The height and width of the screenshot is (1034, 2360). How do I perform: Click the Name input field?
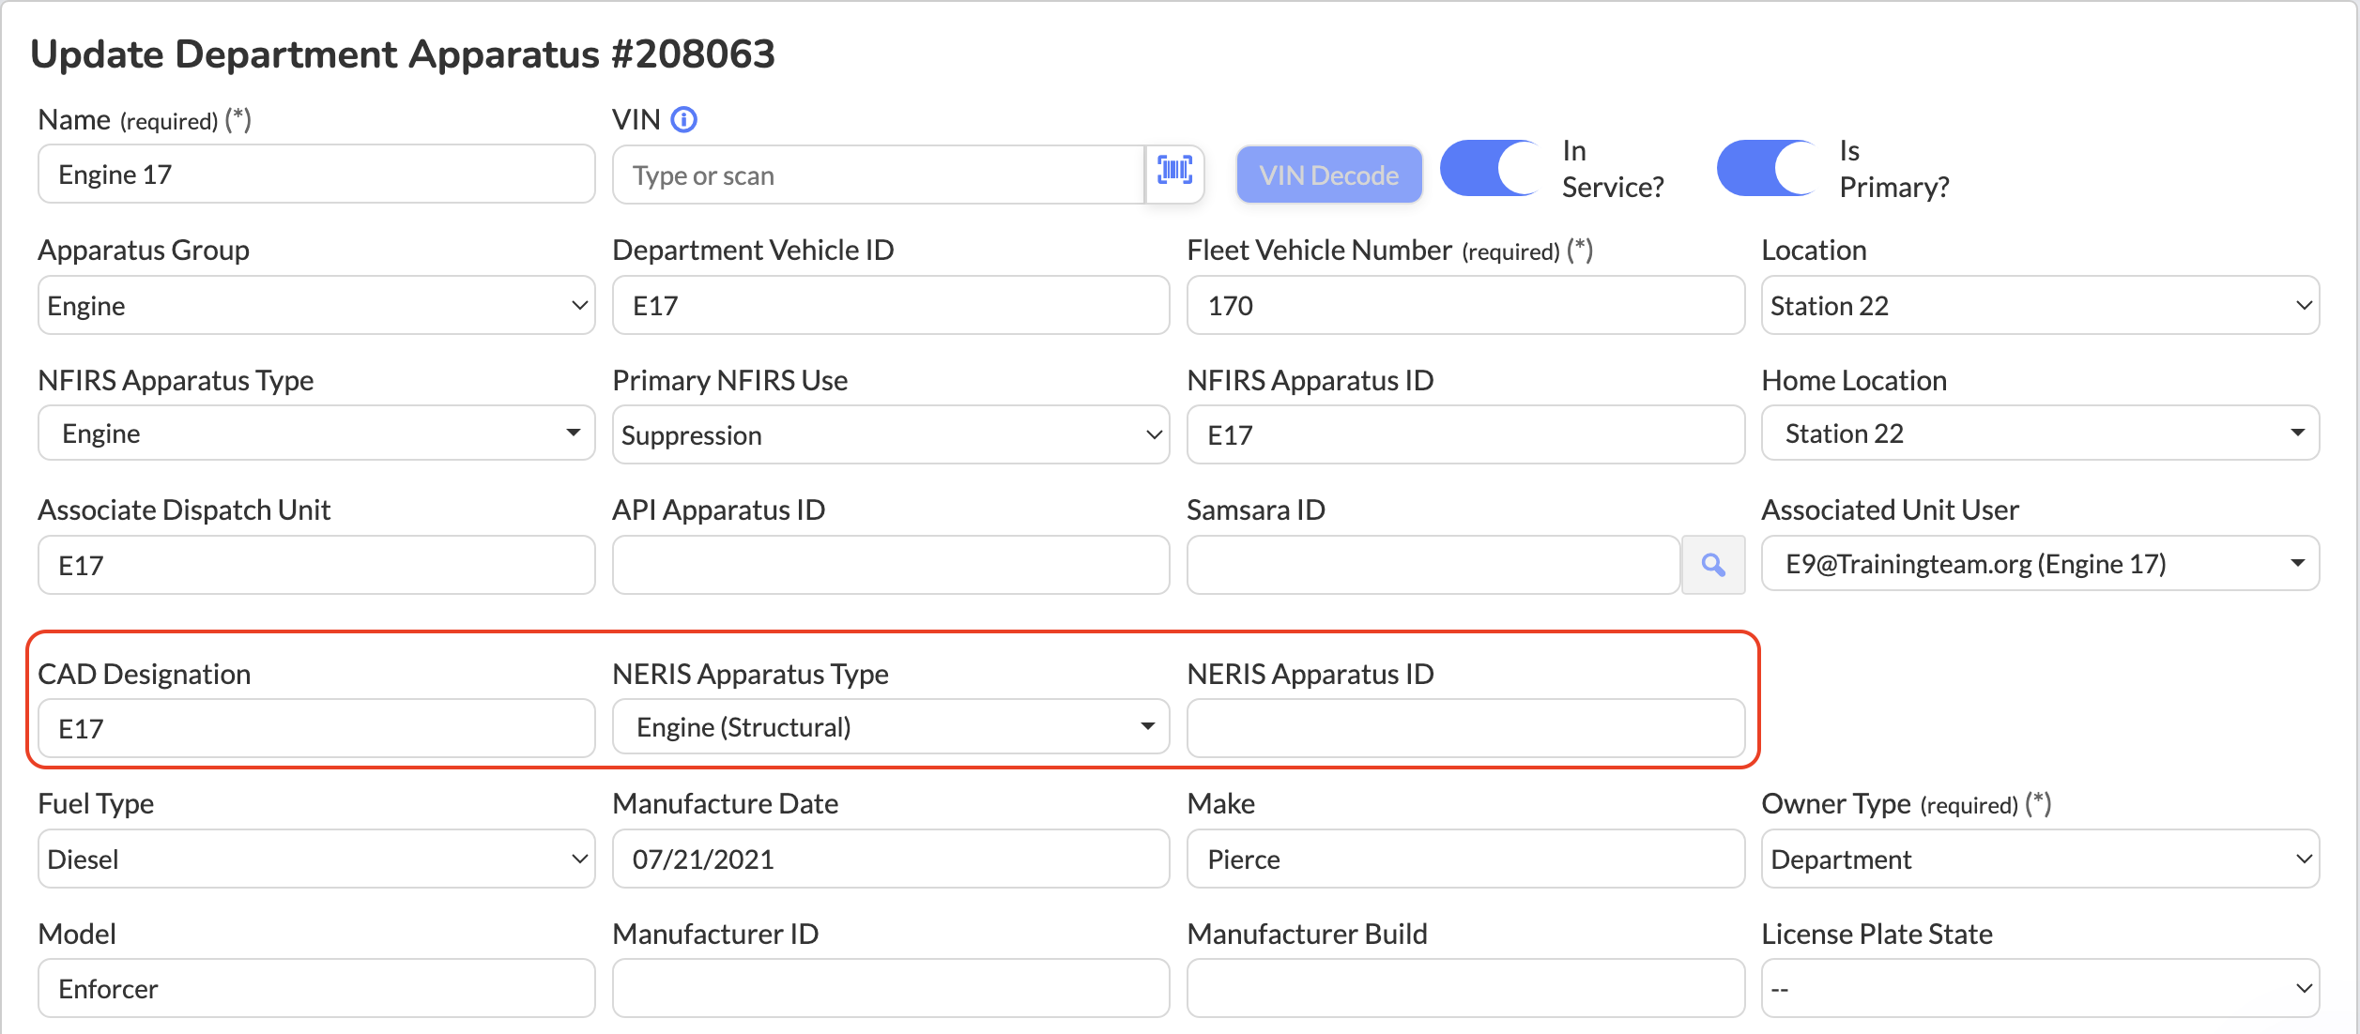click(316, 175)
